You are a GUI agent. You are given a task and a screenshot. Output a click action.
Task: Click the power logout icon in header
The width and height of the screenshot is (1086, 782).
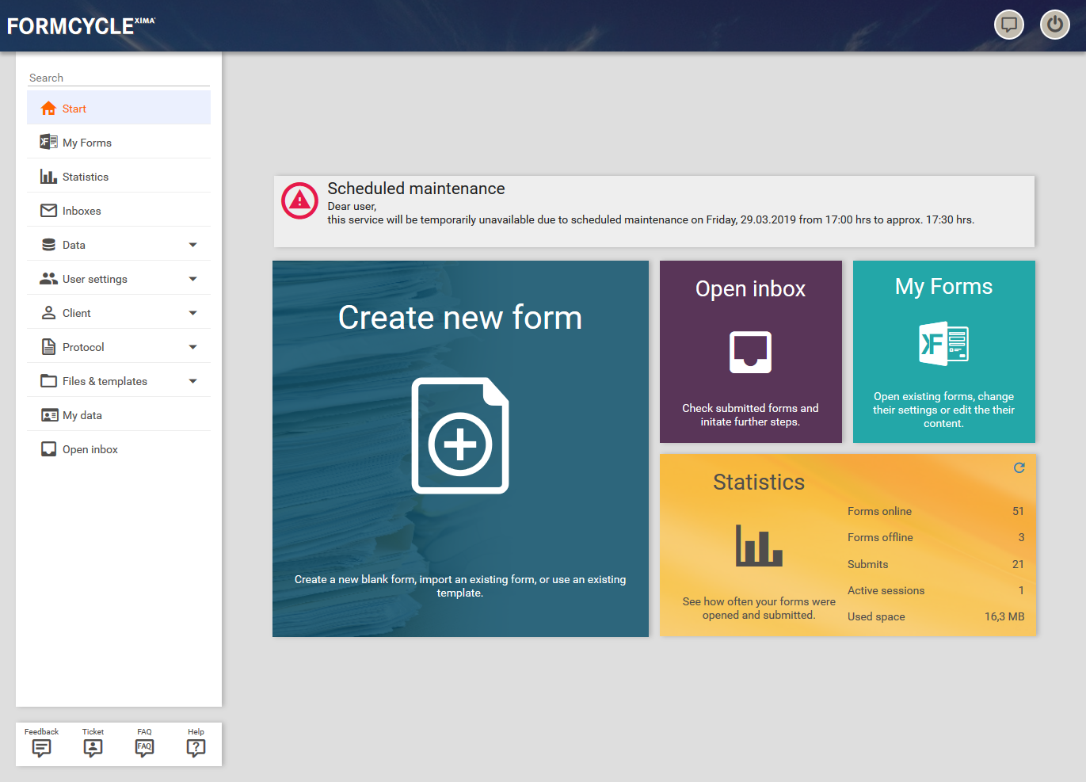click(1054, 25)
